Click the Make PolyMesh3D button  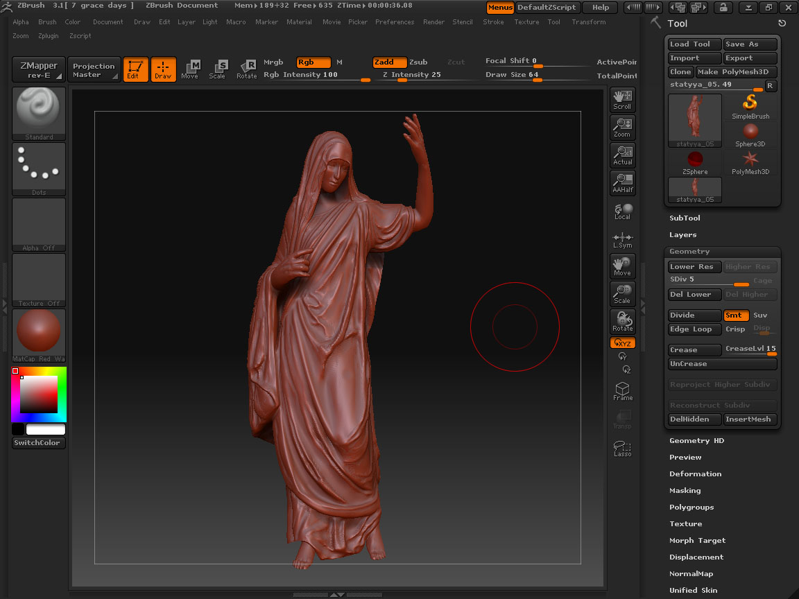tap(737, 72)
